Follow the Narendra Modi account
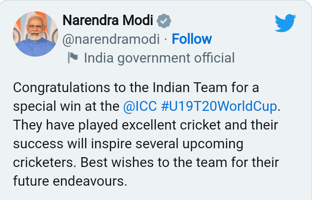Viewport: 312px width, 200px height. [192, 39]
